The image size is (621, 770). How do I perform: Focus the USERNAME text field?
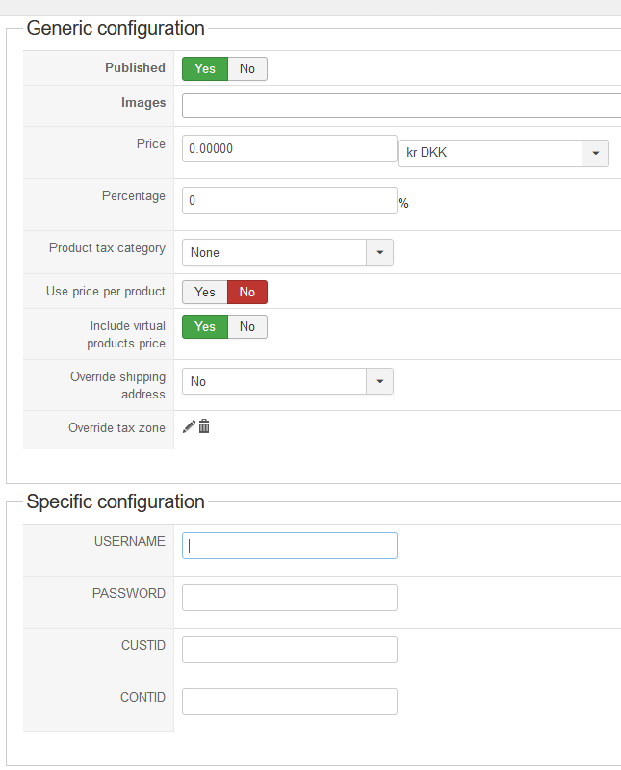[289, 546]
